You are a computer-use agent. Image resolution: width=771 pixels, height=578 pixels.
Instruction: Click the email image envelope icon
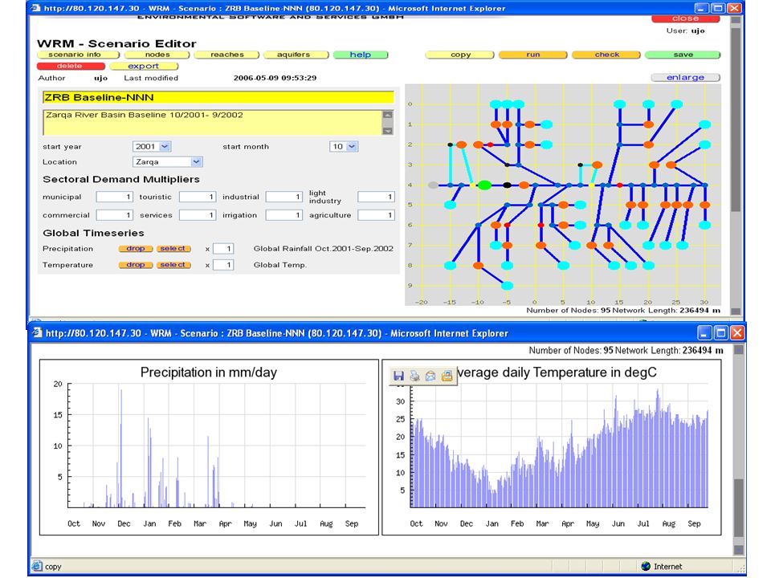[x=430, y=376]
